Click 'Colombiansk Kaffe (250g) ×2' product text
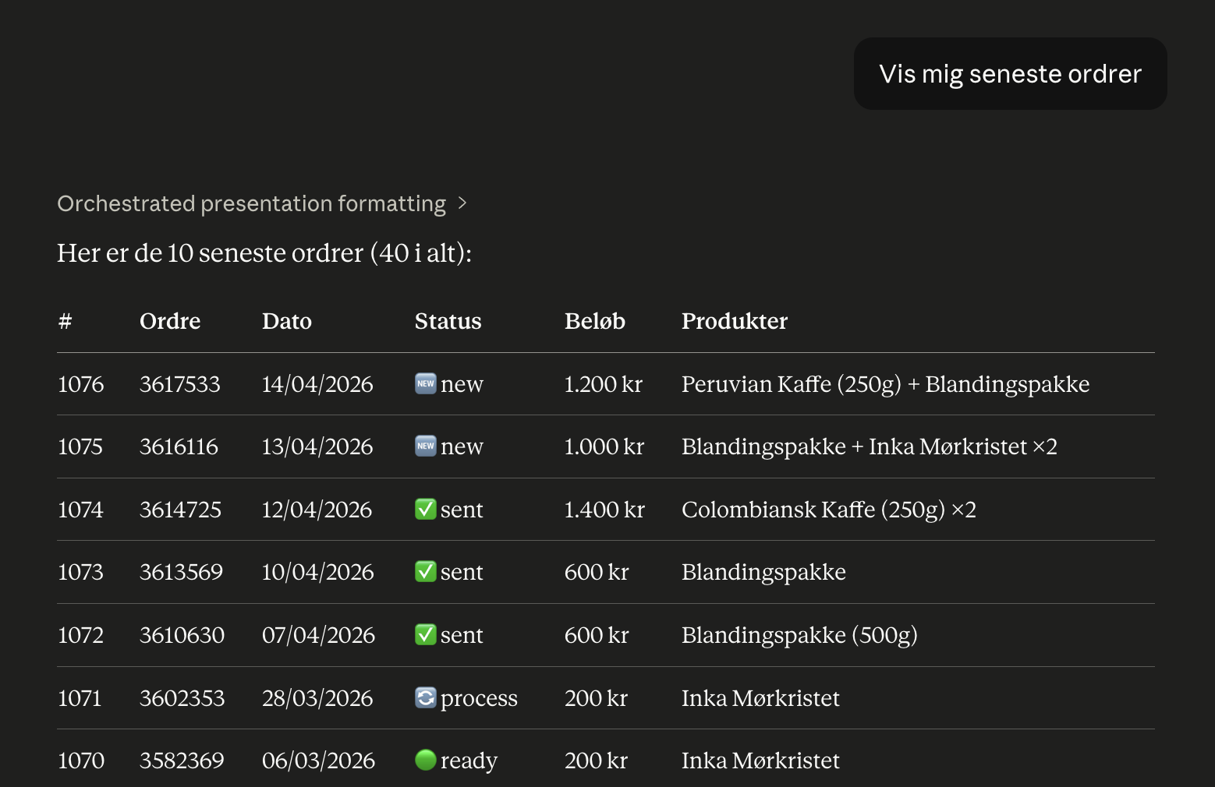The image size is (1215, 787). pos(828,510)
